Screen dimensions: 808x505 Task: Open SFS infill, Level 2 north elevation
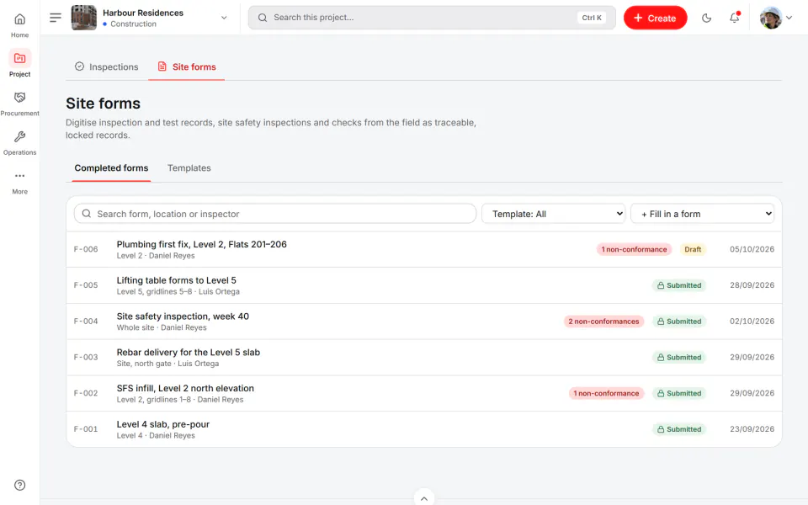pyautogui.click(x=185, y=389)
